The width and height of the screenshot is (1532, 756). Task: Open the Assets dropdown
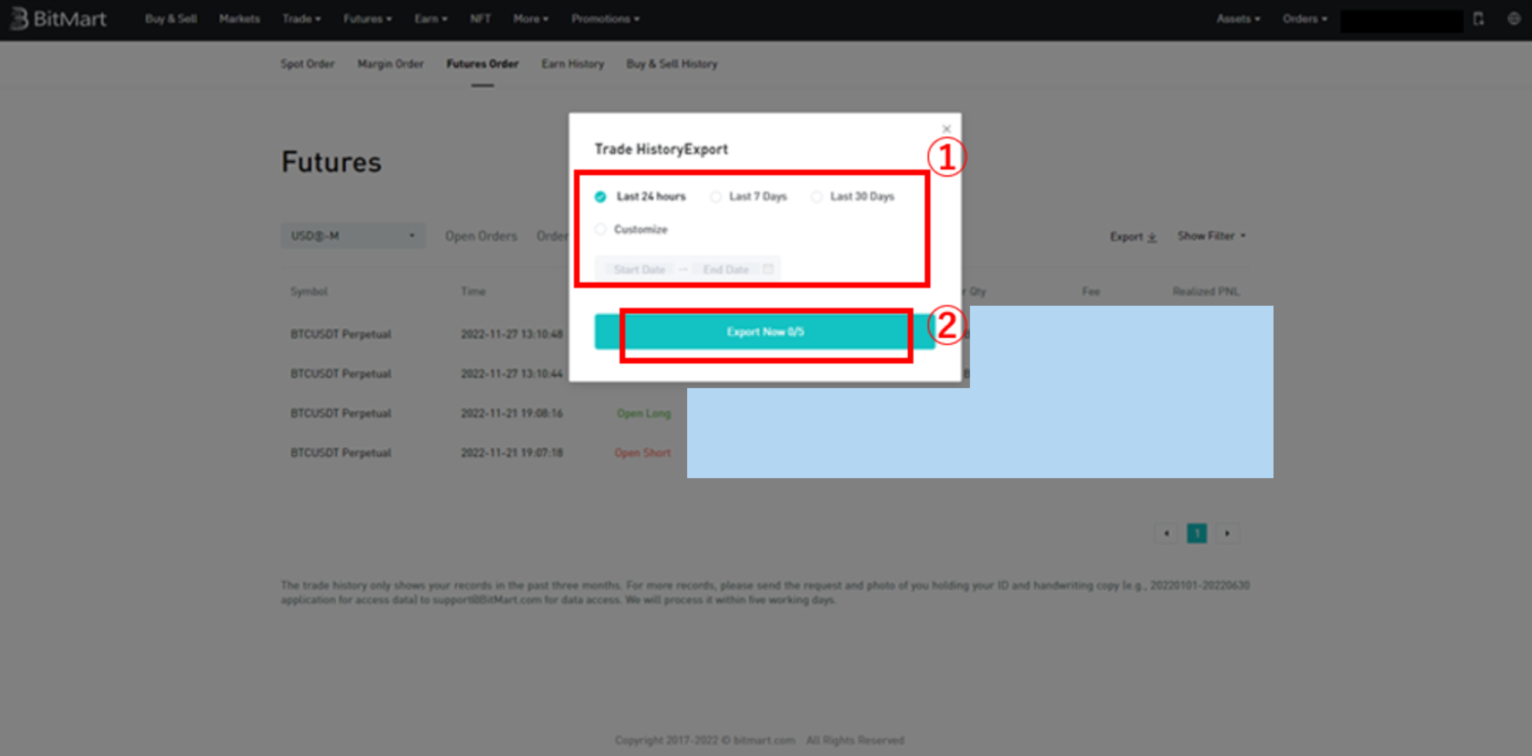[1238, 19]
